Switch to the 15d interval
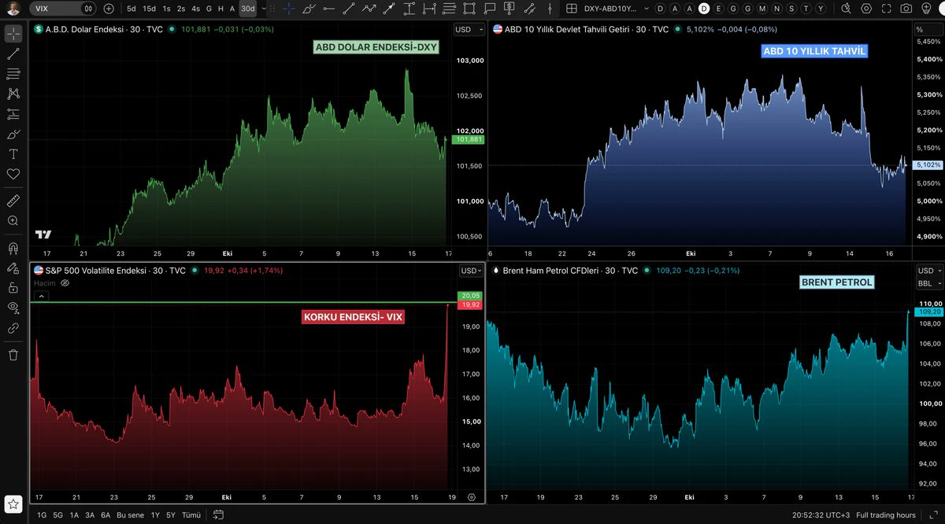Viewport: 945px width, 524px height. [149, 9]
